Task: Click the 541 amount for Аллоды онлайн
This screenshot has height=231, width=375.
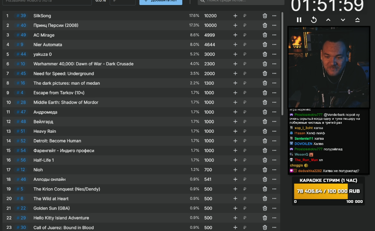Action: (x=207, y=179)
